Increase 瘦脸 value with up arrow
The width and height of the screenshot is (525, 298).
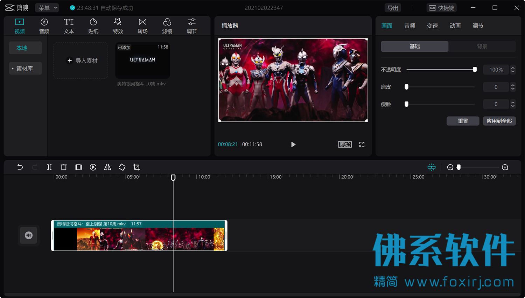[x=513, y=102]
